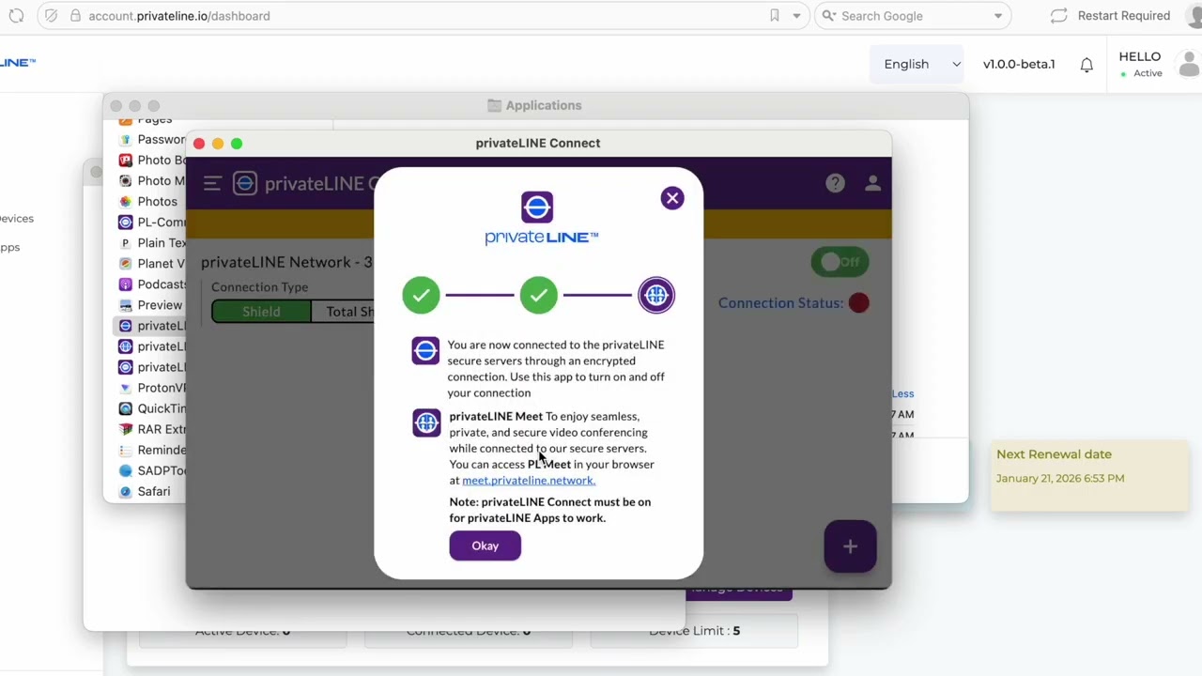Click the privateLINE logo in Connect header

pos(245,183)
